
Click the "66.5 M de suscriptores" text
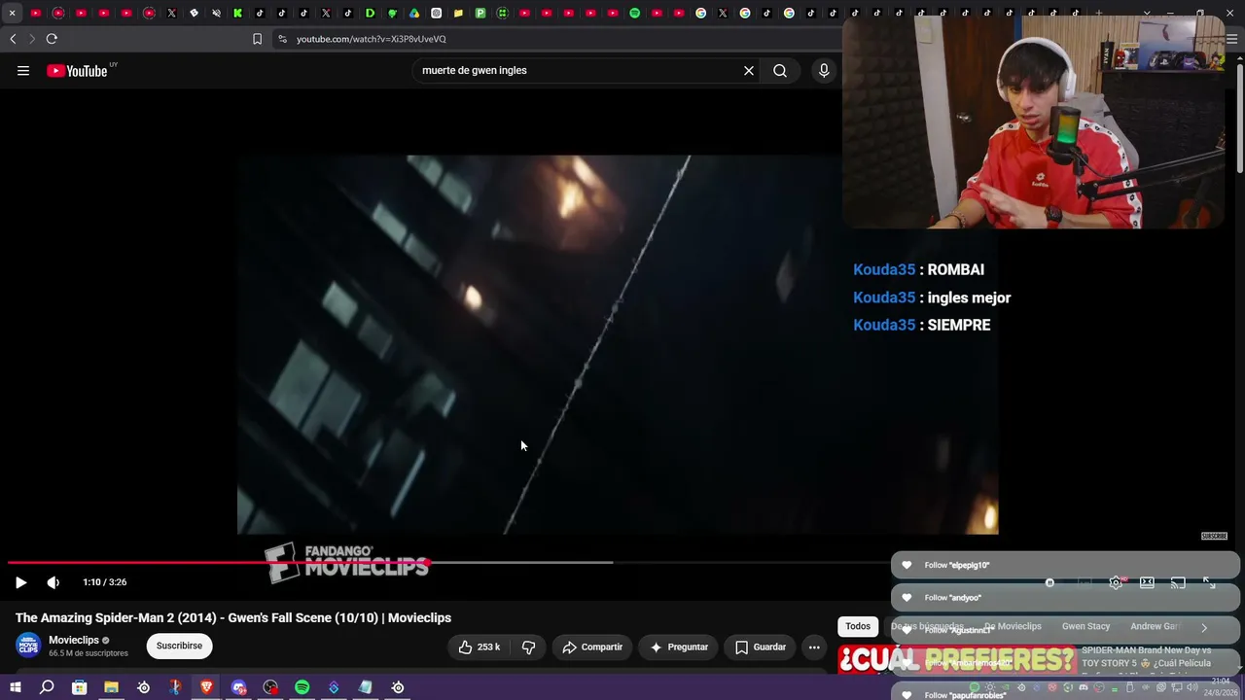(89, 653)
